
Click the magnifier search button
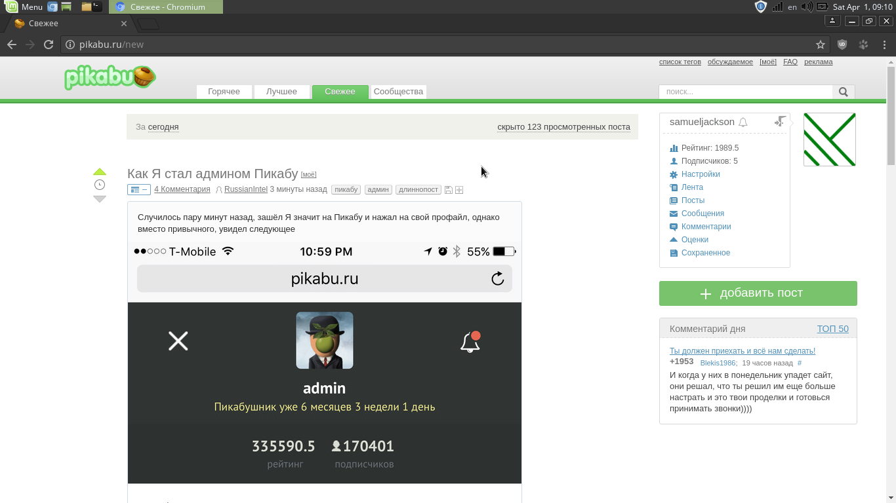[844, 92]
